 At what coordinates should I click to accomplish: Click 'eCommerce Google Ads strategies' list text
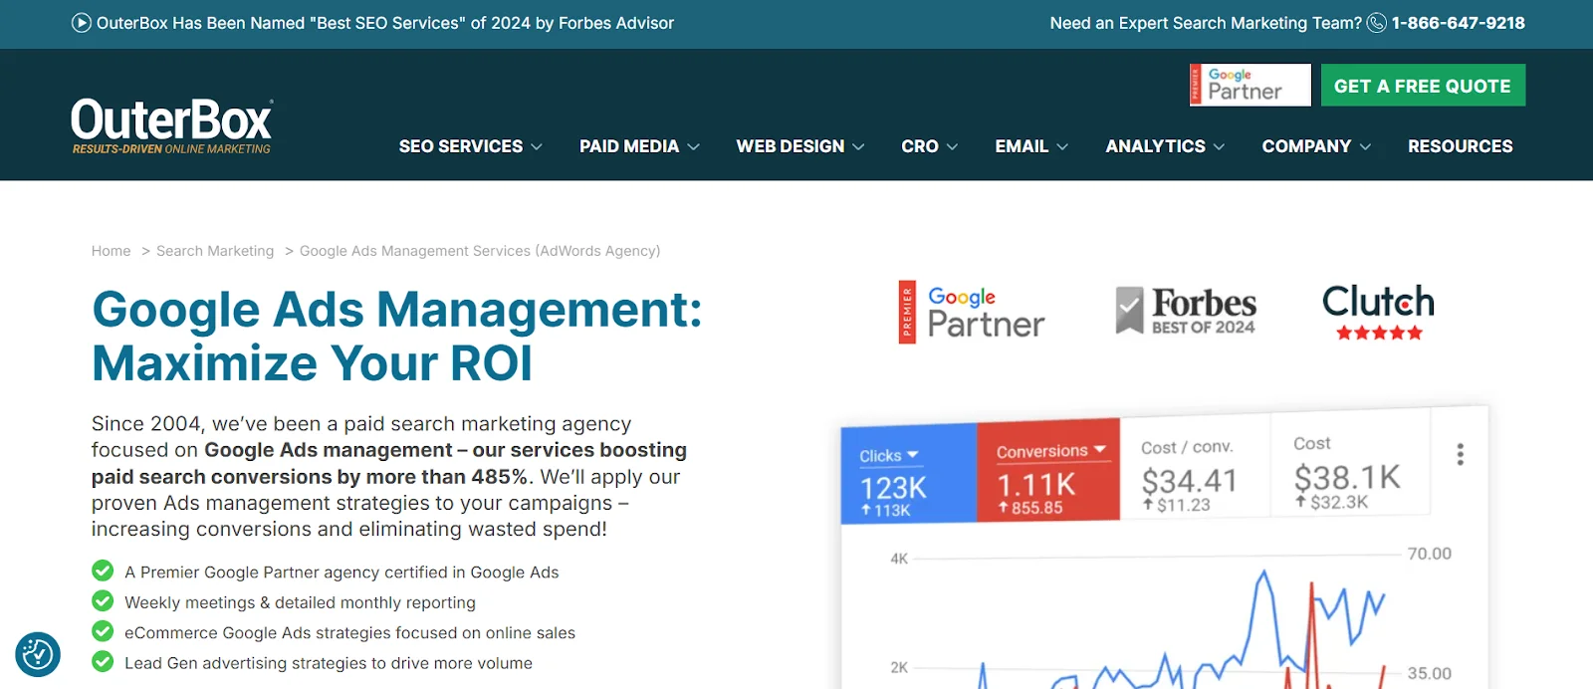coord(349,632)
